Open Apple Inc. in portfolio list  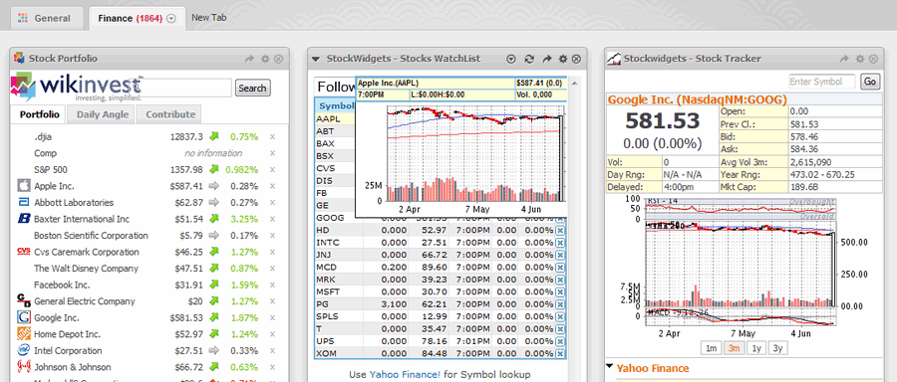[54, 186]
